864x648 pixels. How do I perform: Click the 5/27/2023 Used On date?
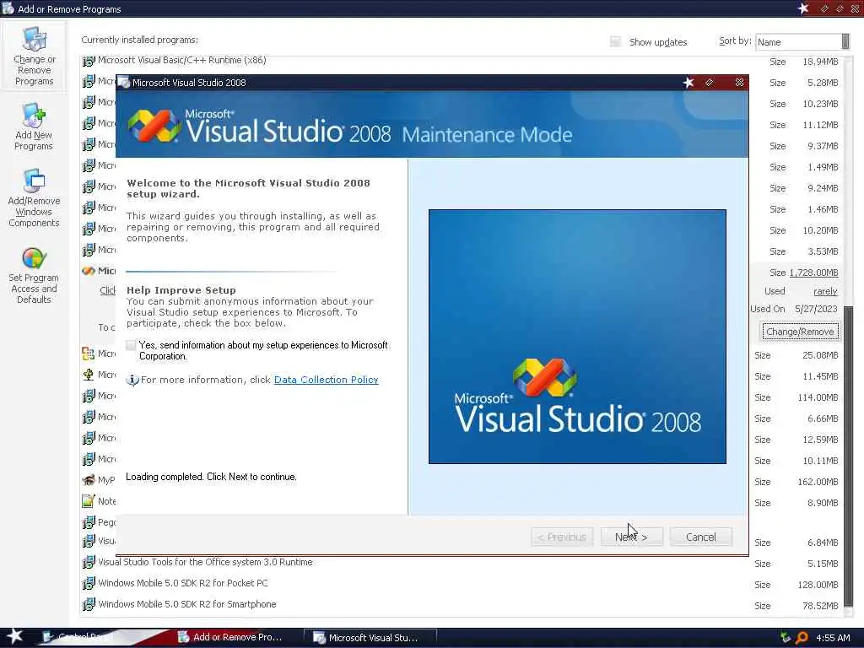pyautogui.click(x=816, y=309)
